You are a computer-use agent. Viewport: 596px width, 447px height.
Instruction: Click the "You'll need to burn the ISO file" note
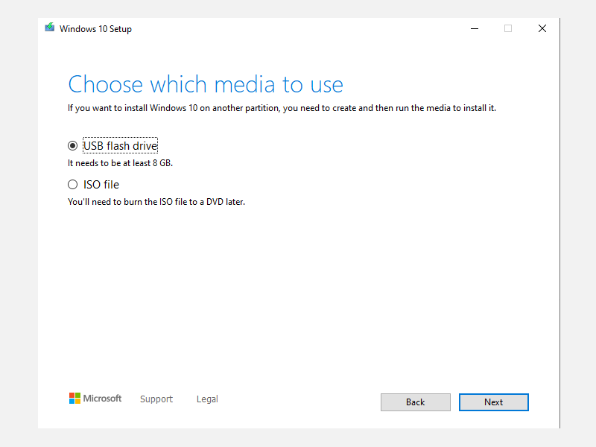click(156, 202)
